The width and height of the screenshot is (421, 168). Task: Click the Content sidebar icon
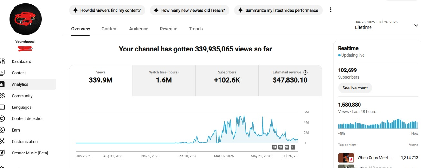[2, 73]
